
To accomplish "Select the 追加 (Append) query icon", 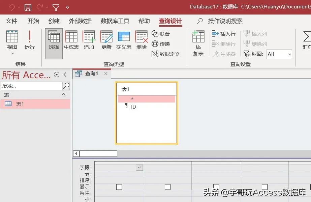I will coord(89,40).
